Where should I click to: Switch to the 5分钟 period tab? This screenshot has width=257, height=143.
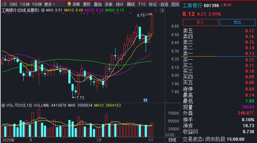coord(37,4)
